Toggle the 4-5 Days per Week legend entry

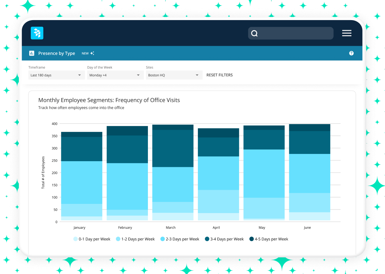pos(268,239)
